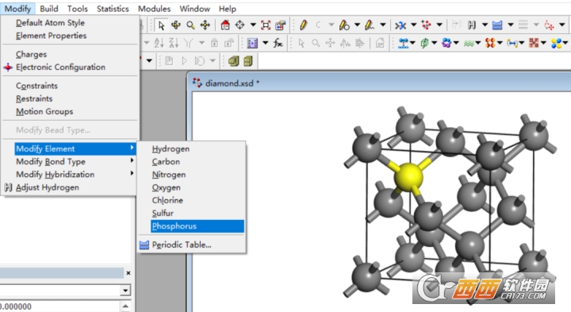571x312 pixels.
Task: Close the left panel with the x
Action: (128, 272)
